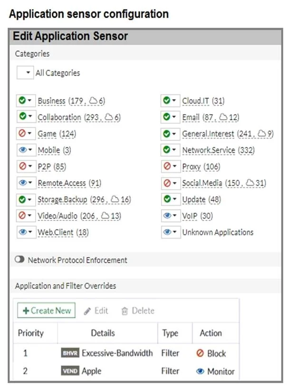Open the Storage.Backup category link

pos(62,199)
